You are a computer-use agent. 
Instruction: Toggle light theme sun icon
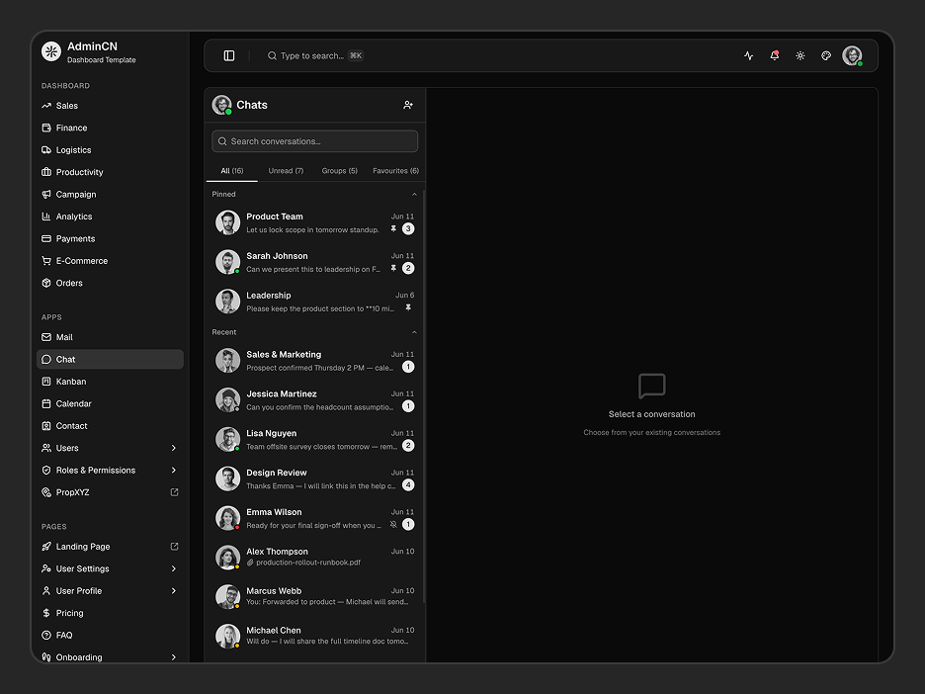coord(800,55)
